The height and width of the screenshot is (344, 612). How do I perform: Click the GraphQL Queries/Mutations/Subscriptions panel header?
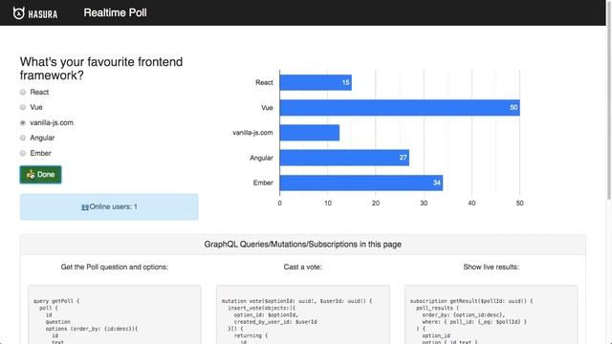[303, 245]
